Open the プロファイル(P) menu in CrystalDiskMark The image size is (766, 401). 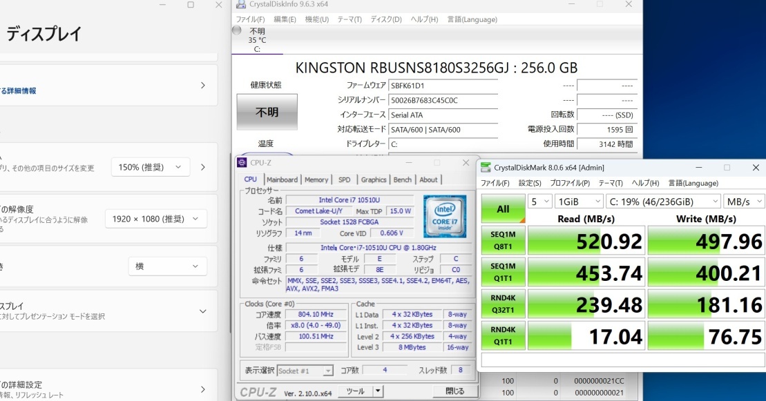[x=570, y=183]
